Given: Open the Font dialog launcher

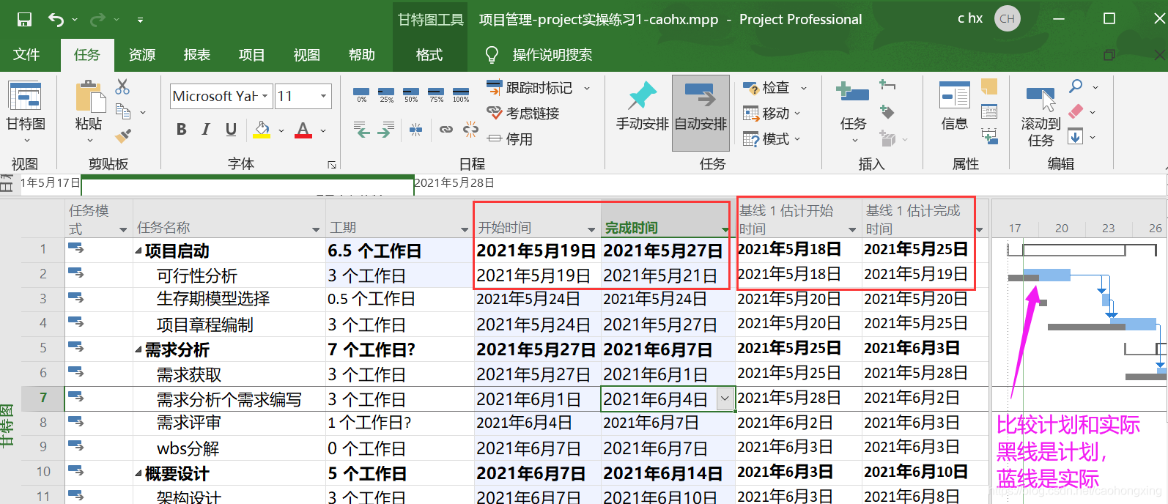Looking at the screenshot, I should pyautogui.click(x=331, y=165).
